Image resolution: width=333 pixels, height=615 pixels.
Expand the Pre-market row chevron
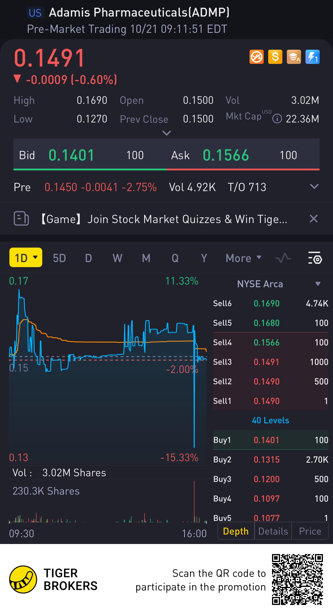coord(314,186)
